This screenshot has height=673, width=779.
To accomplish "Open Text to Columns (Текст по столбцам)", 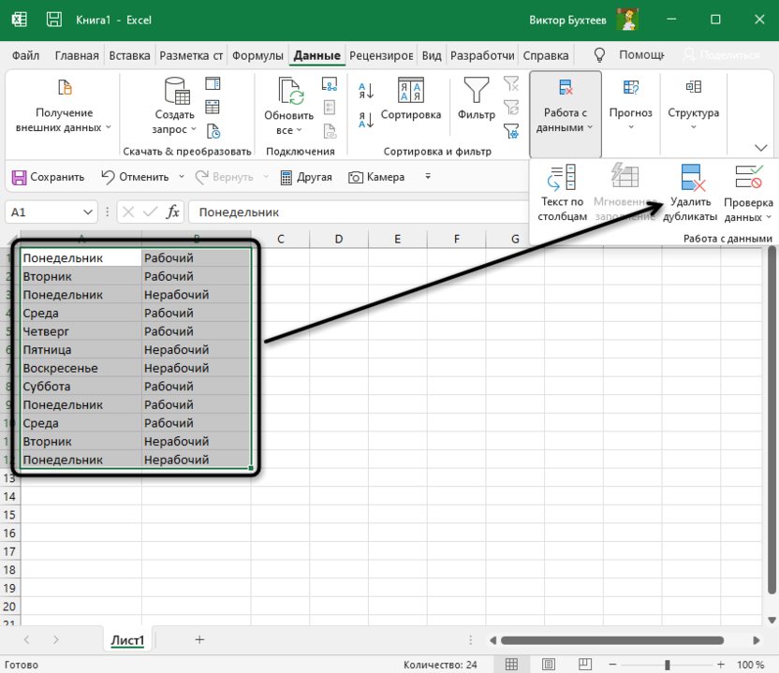I will 562,194.
